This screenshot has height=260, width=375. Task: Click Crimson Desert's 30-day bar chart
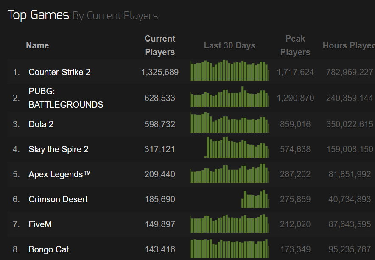[255, 199]
